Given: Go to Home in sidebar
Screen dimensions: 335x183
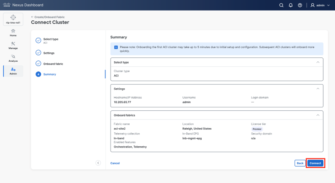Looking at the screenshot, I should [13, 33].
